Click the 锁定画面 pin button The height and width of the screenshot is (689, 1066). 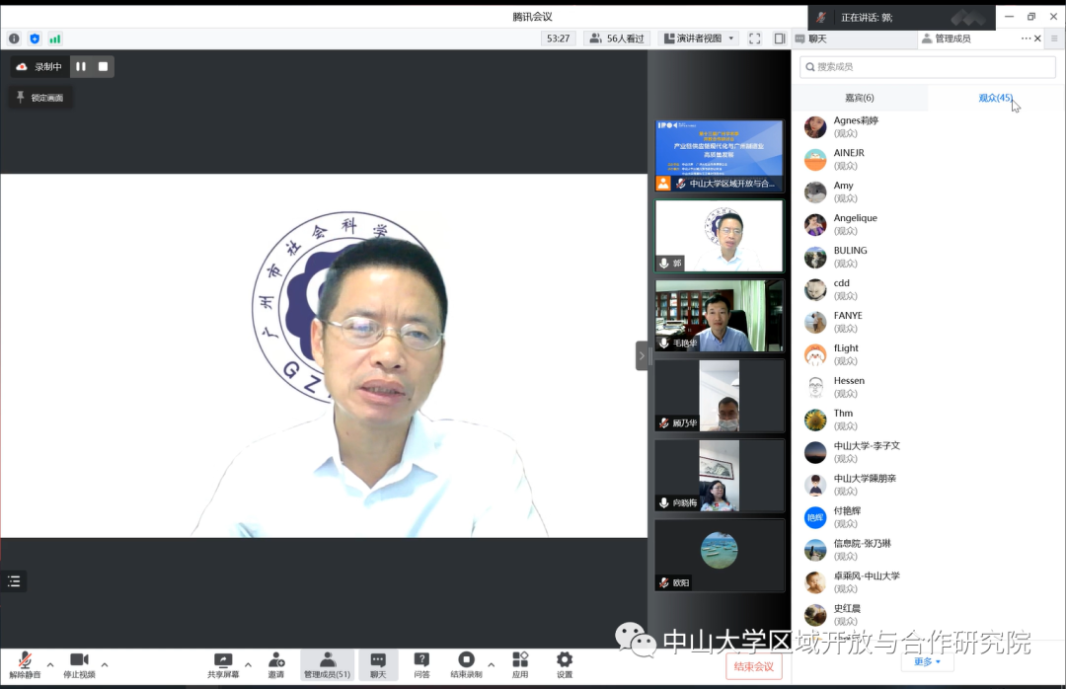40,98
